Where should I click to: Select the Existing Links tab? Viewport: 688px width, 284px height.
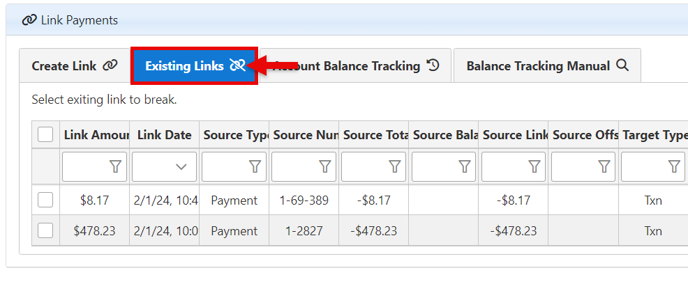click(195, 66)
